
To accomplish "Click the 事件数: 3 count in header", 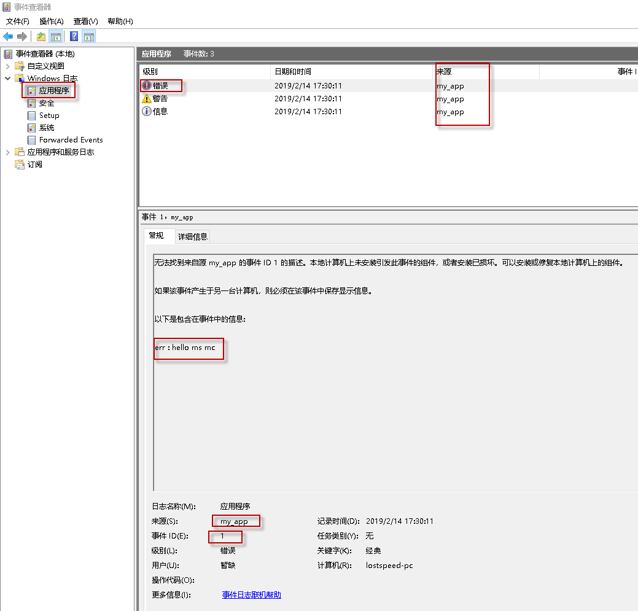I will [198, 53].
